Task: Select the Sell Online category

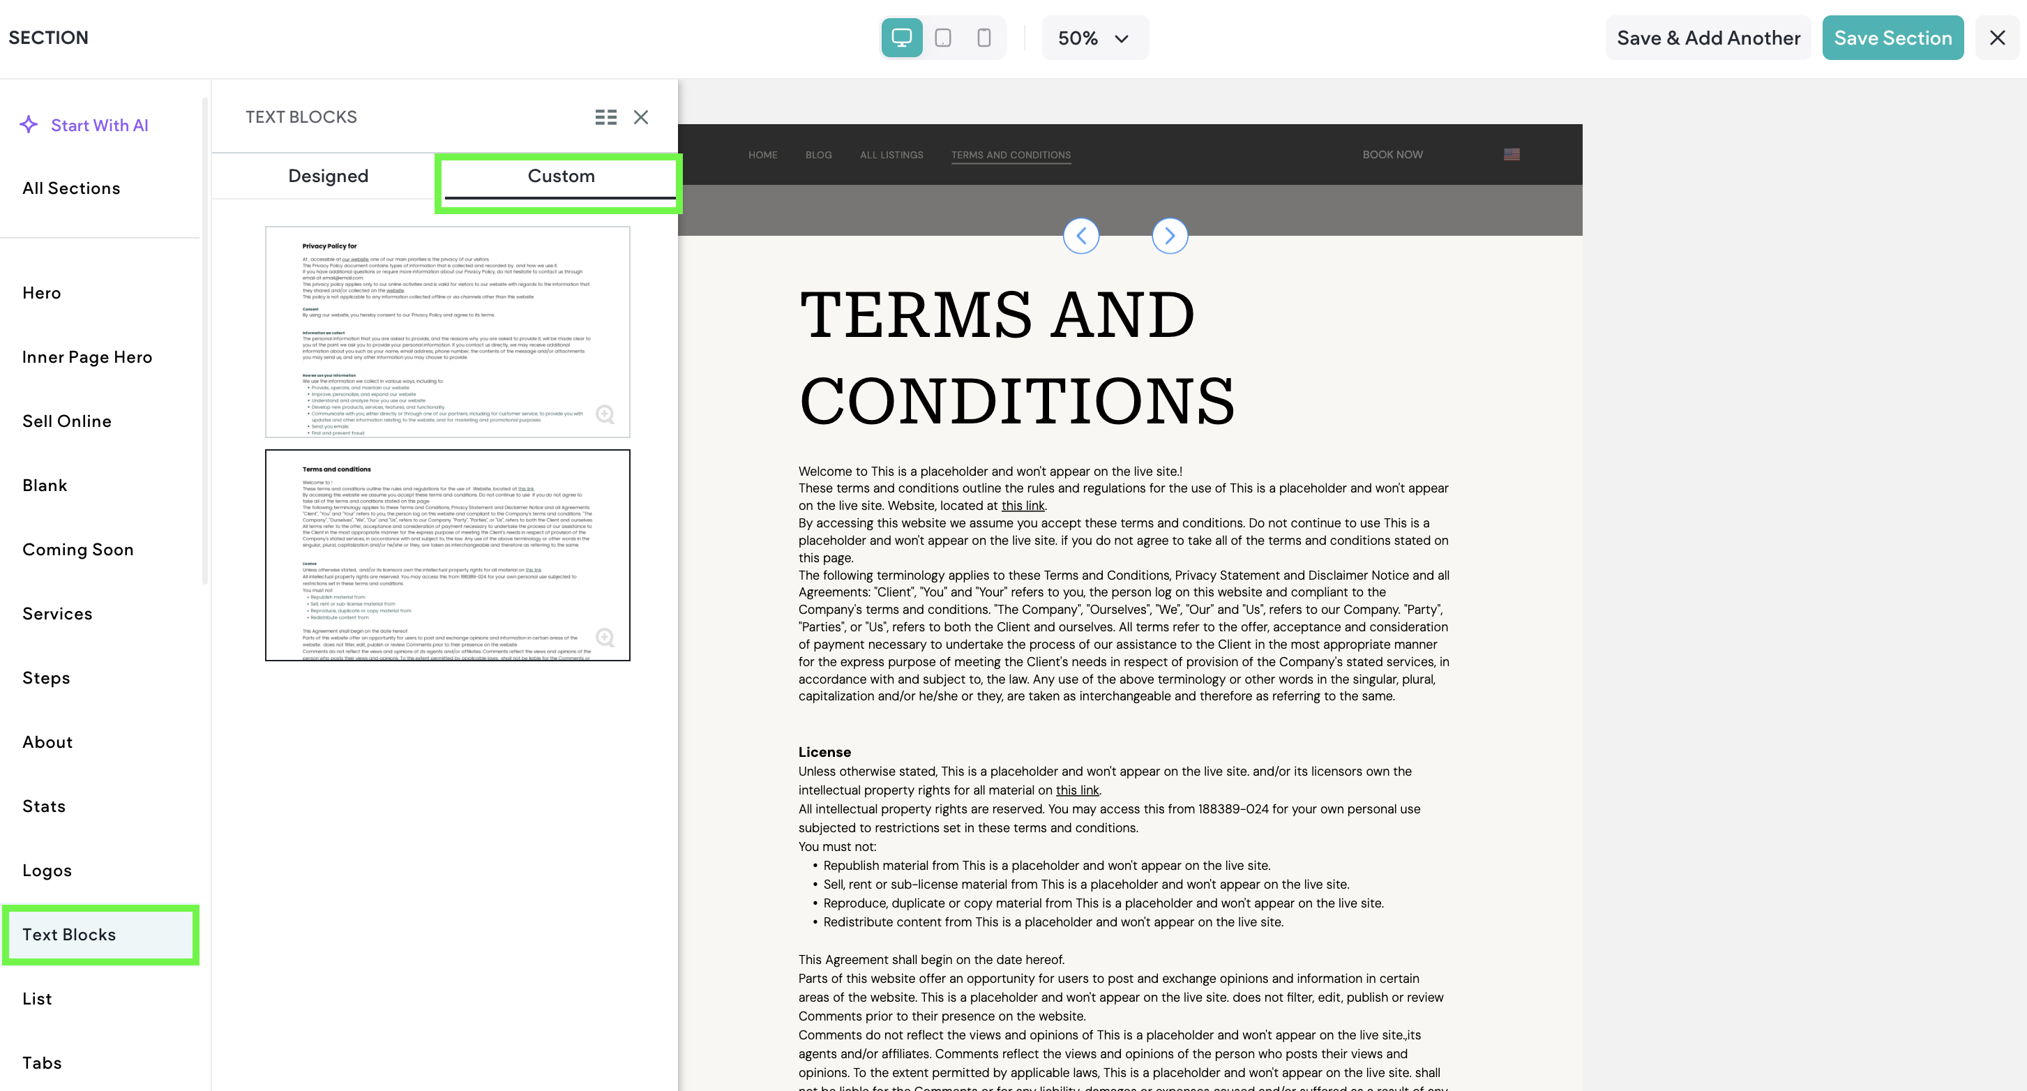Action: click(67, 421)
